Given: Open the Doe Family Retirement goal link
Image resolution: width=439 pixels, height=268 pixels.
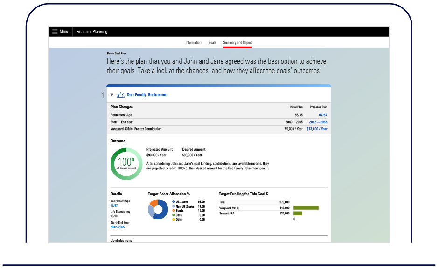Looking at the screenshot, I should (147, 95).
